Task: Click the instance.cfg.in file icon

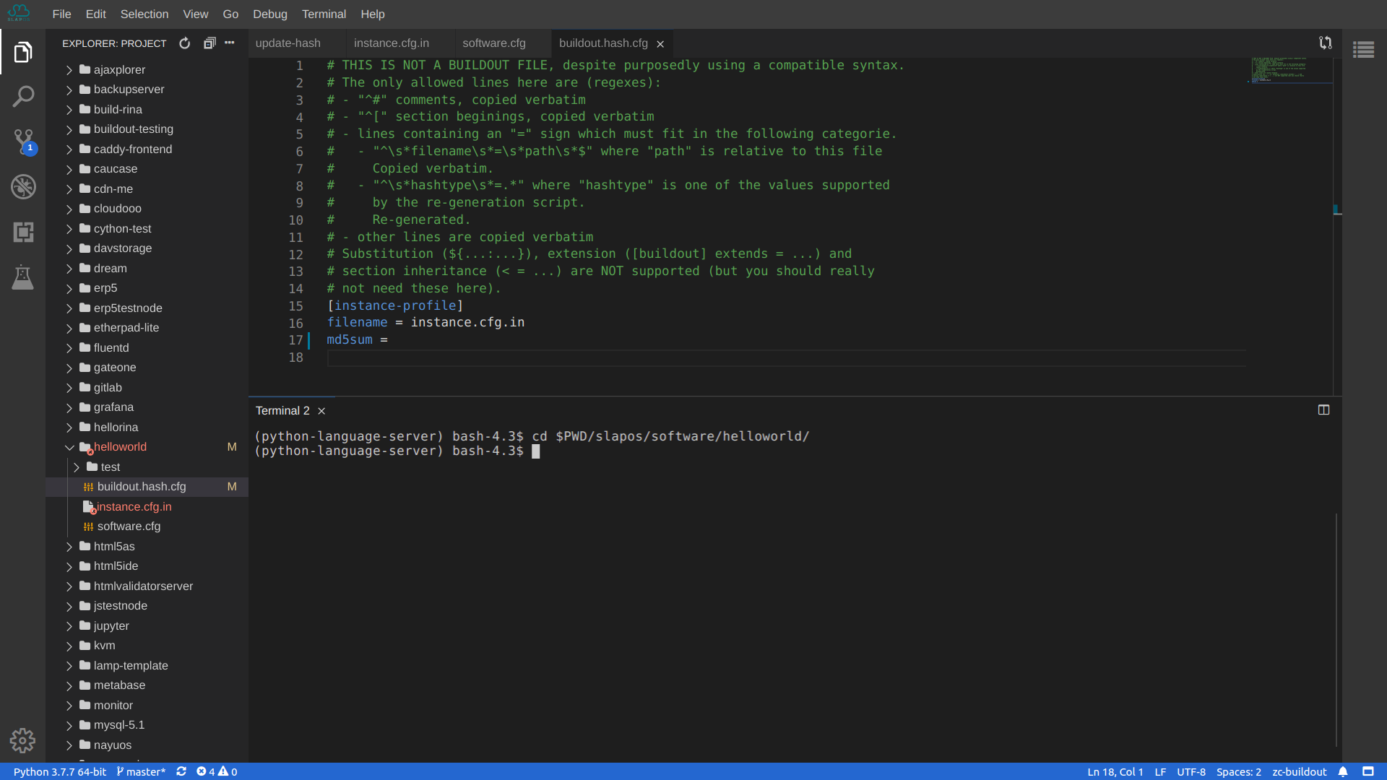Action: 89,507
